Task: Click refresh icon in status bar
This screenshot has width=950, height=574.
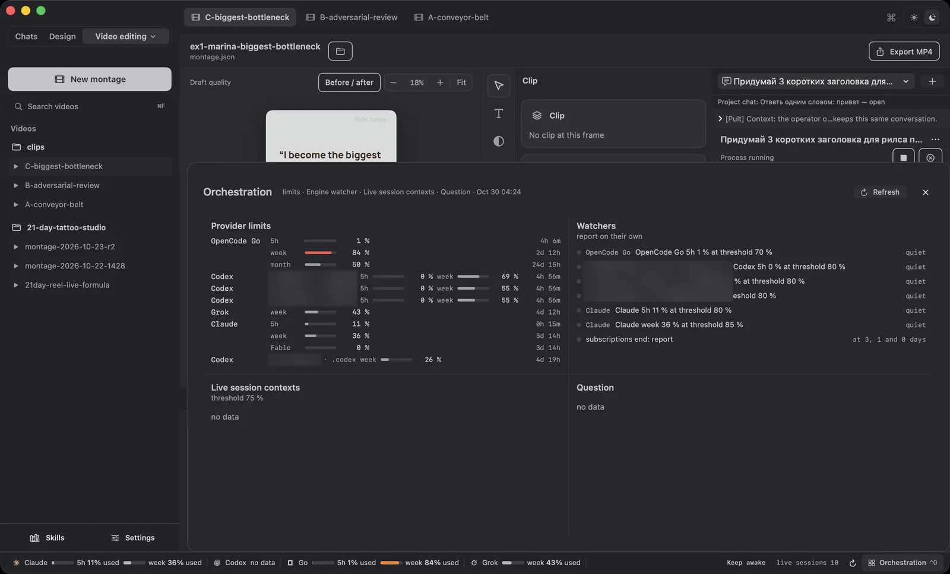Action: point(853,563)
